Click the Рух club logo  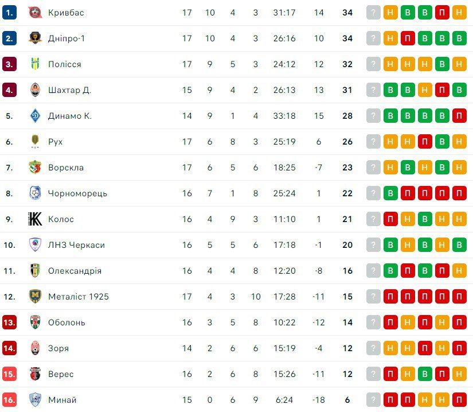[35, 142]
